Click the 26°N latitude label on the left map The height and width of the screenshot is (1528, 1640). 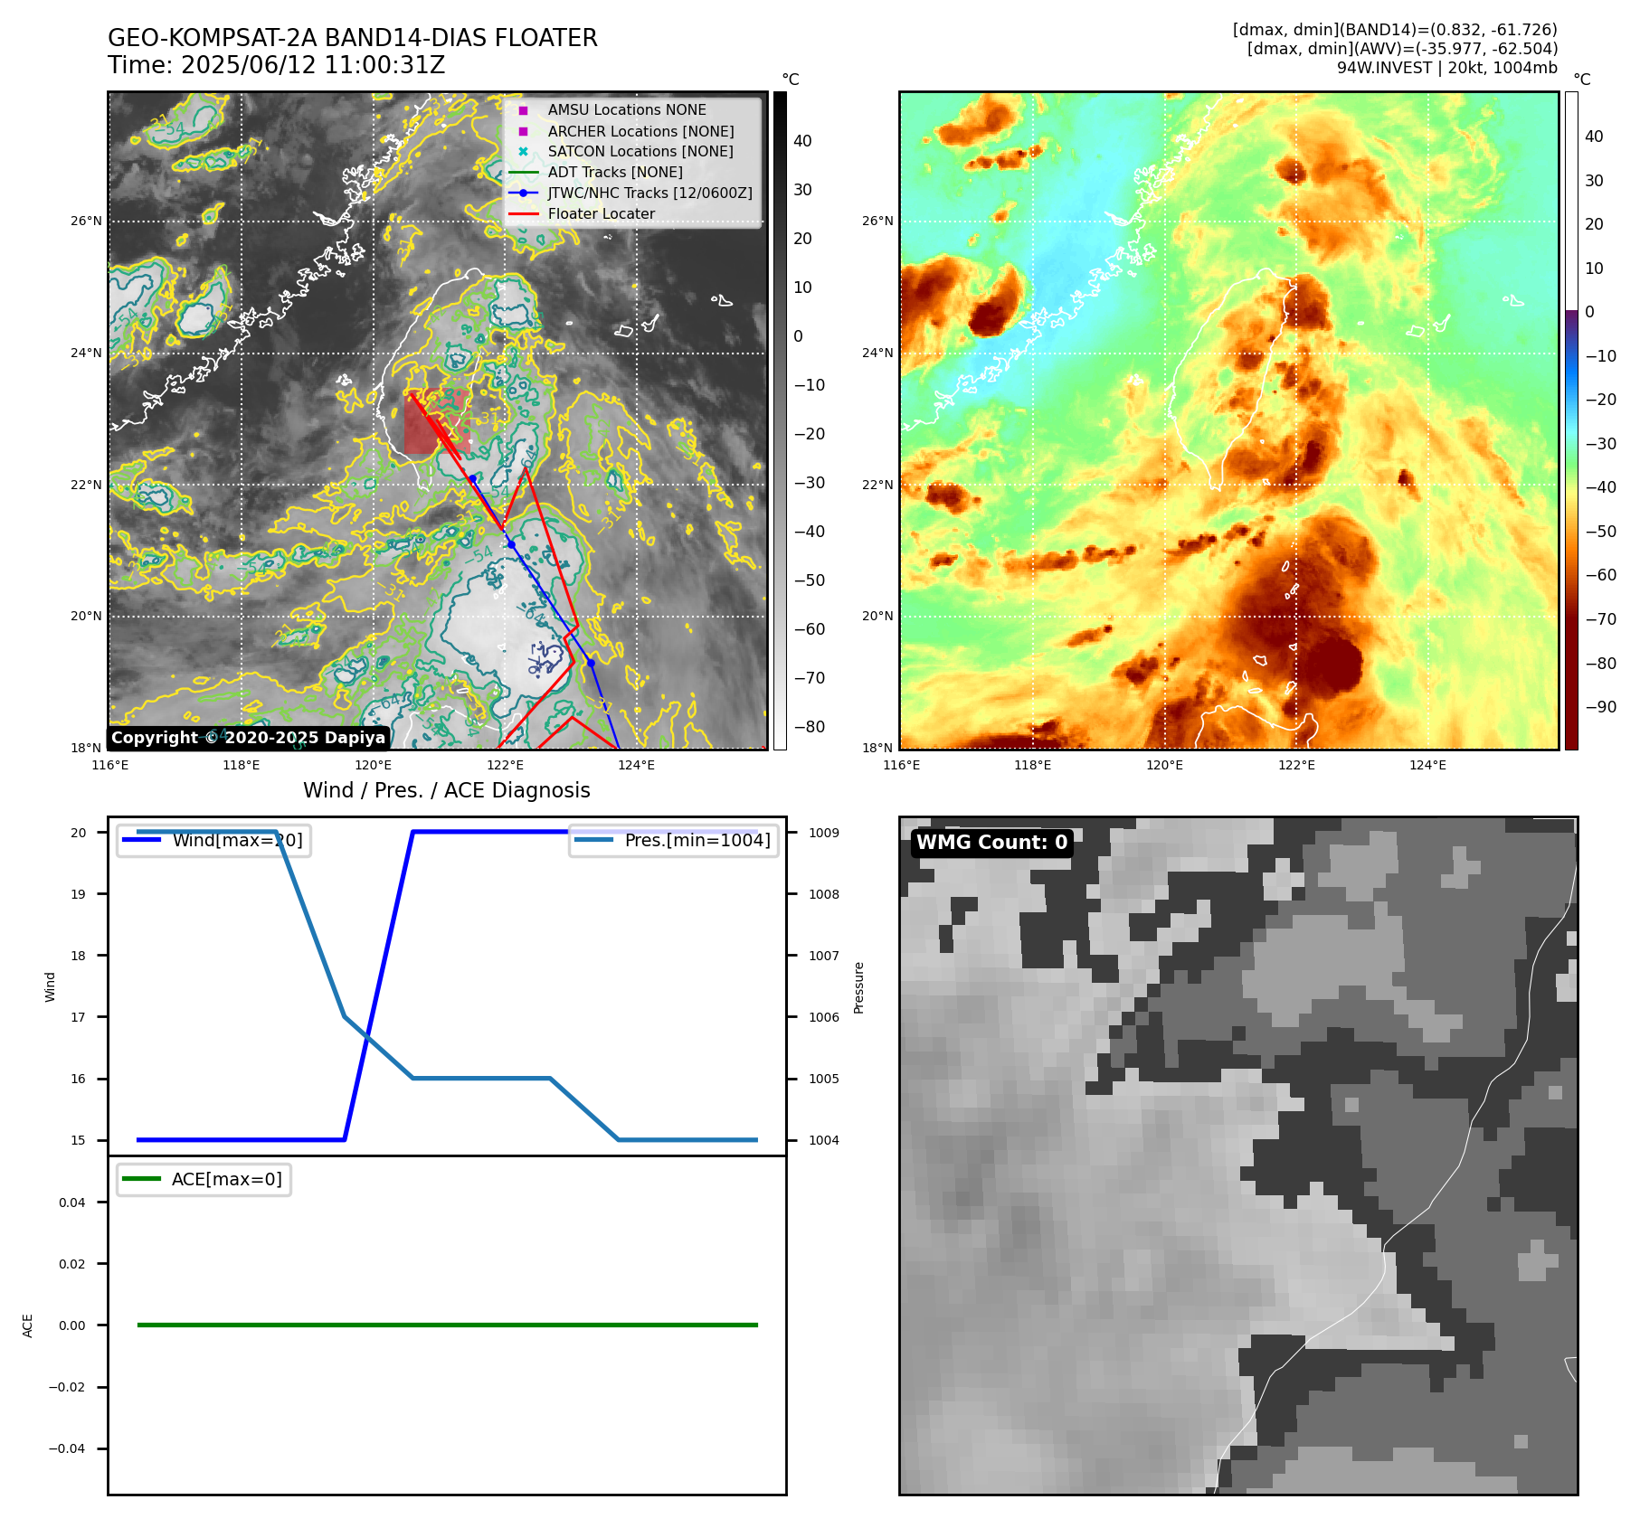pos(86,221)
